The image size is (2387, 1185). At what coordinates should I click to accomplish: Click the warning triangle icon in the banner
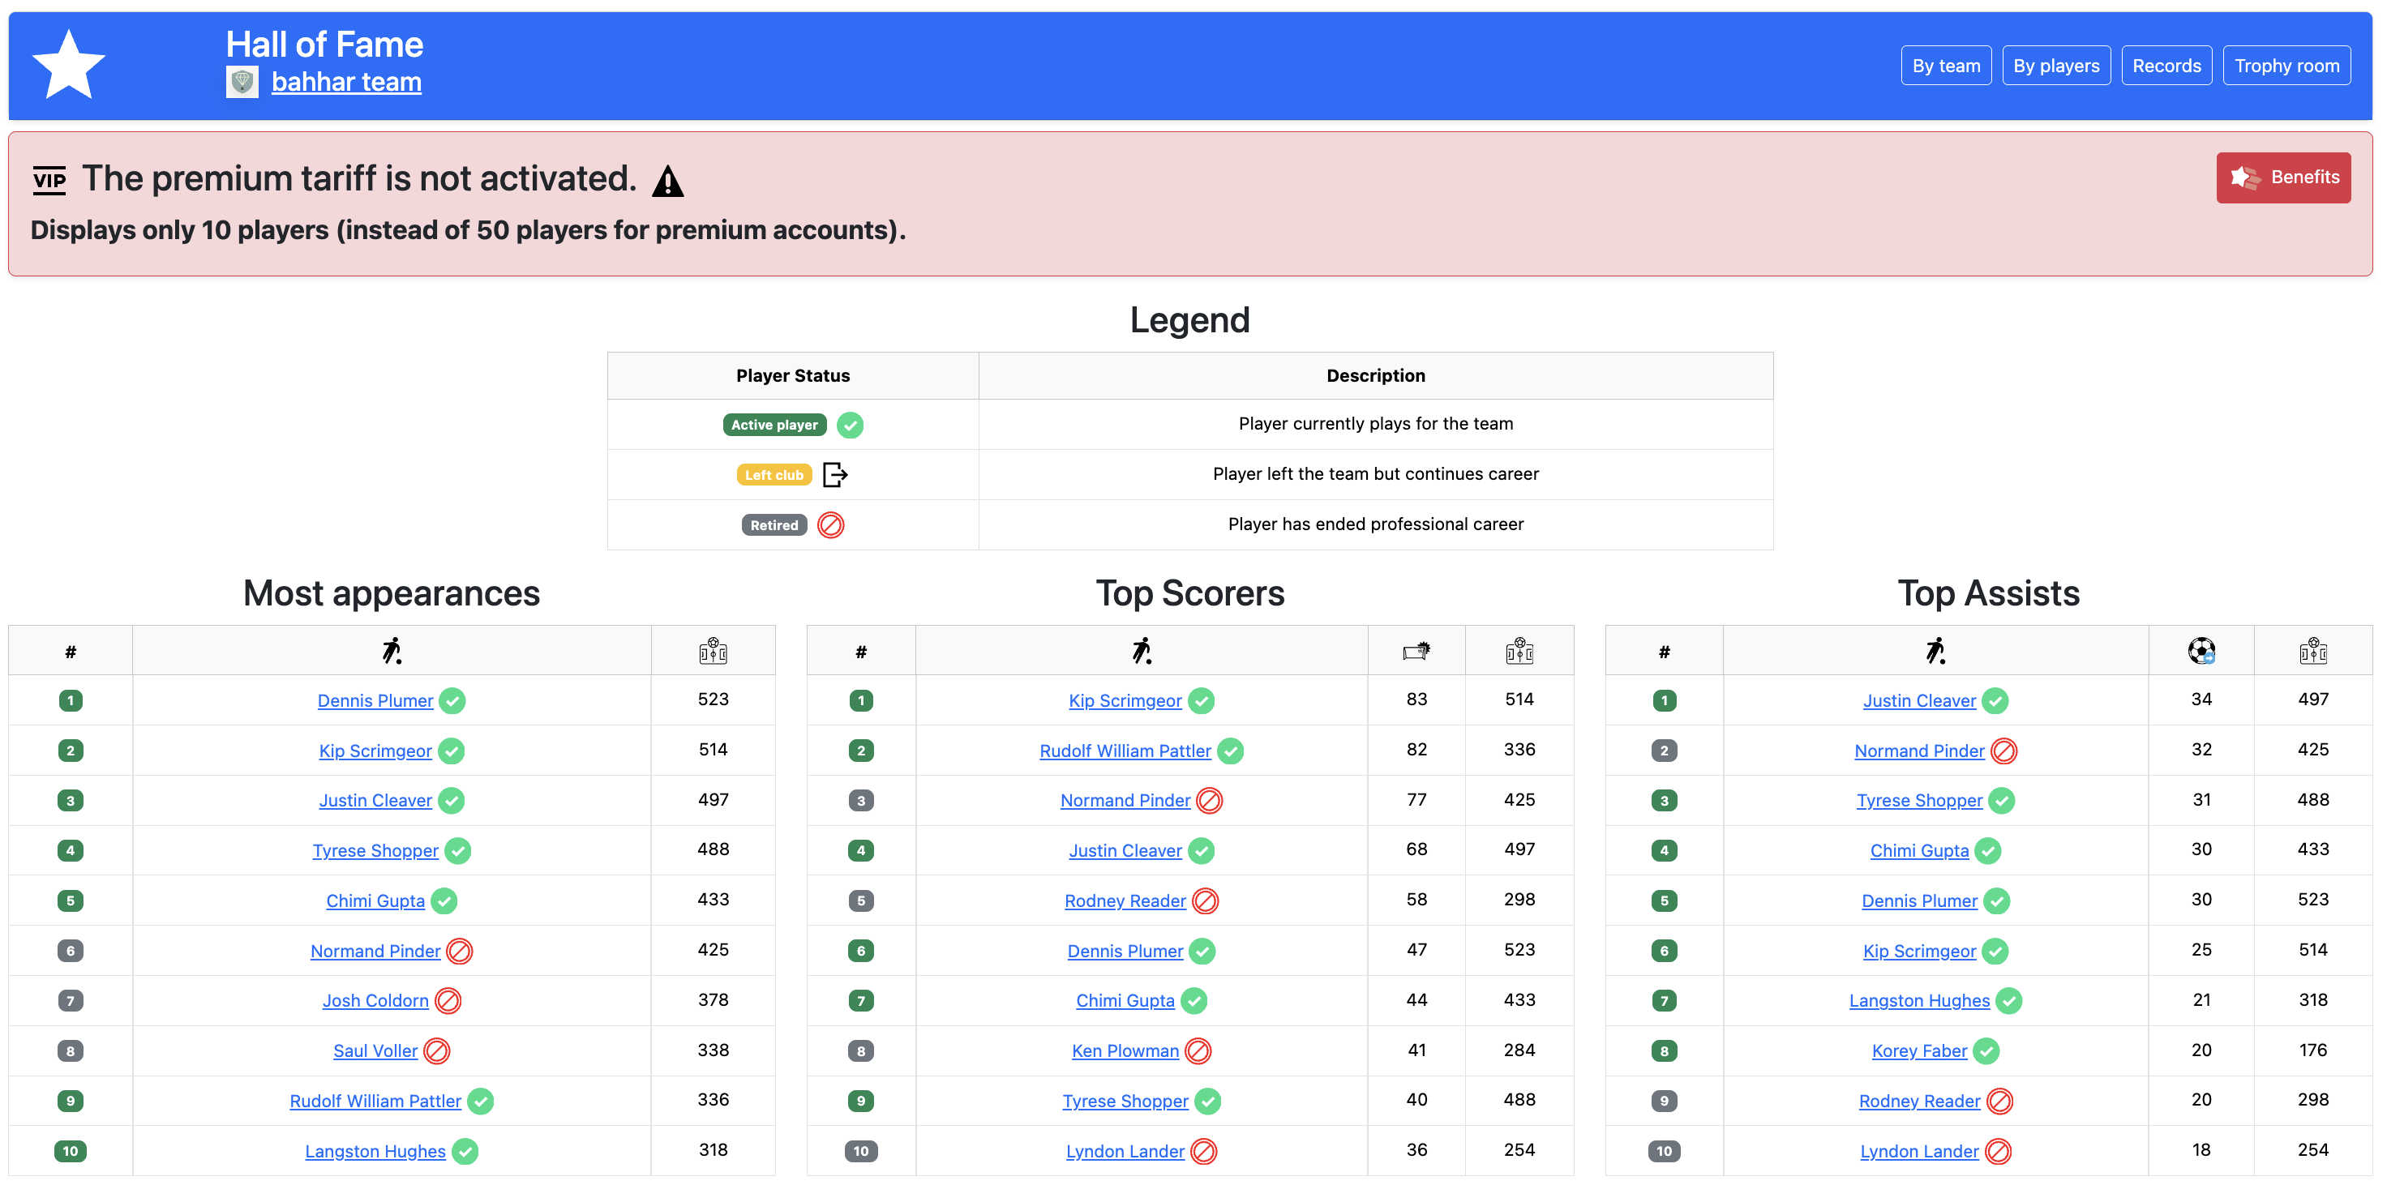coord(667,181)
